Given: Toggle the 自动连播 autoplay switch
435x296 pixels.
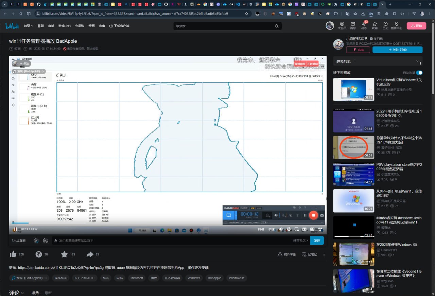Looking at the screenshot, I should tap(419, 73).
